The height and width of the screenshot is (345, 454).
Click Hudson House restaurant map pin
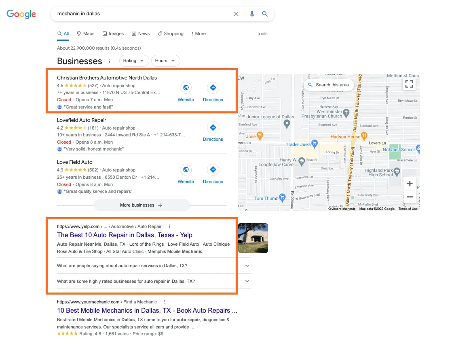pos(364,136)
